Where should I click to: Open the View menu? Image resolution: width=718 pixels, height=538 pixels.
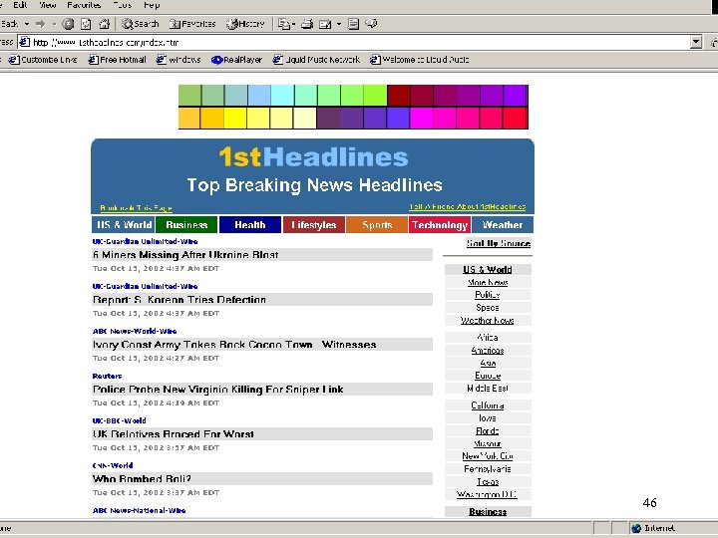pyautogui.click(x=48, y=5)
